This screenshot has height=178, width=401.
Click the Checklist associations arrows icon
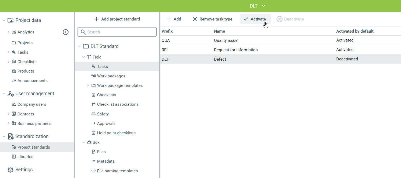point(93,104)
